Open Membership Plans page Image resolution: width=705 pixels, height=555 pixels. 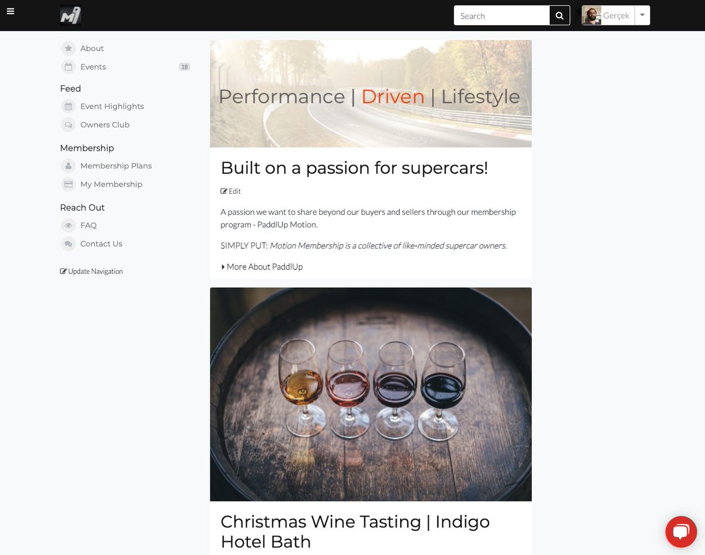click(x=116, y=166)
